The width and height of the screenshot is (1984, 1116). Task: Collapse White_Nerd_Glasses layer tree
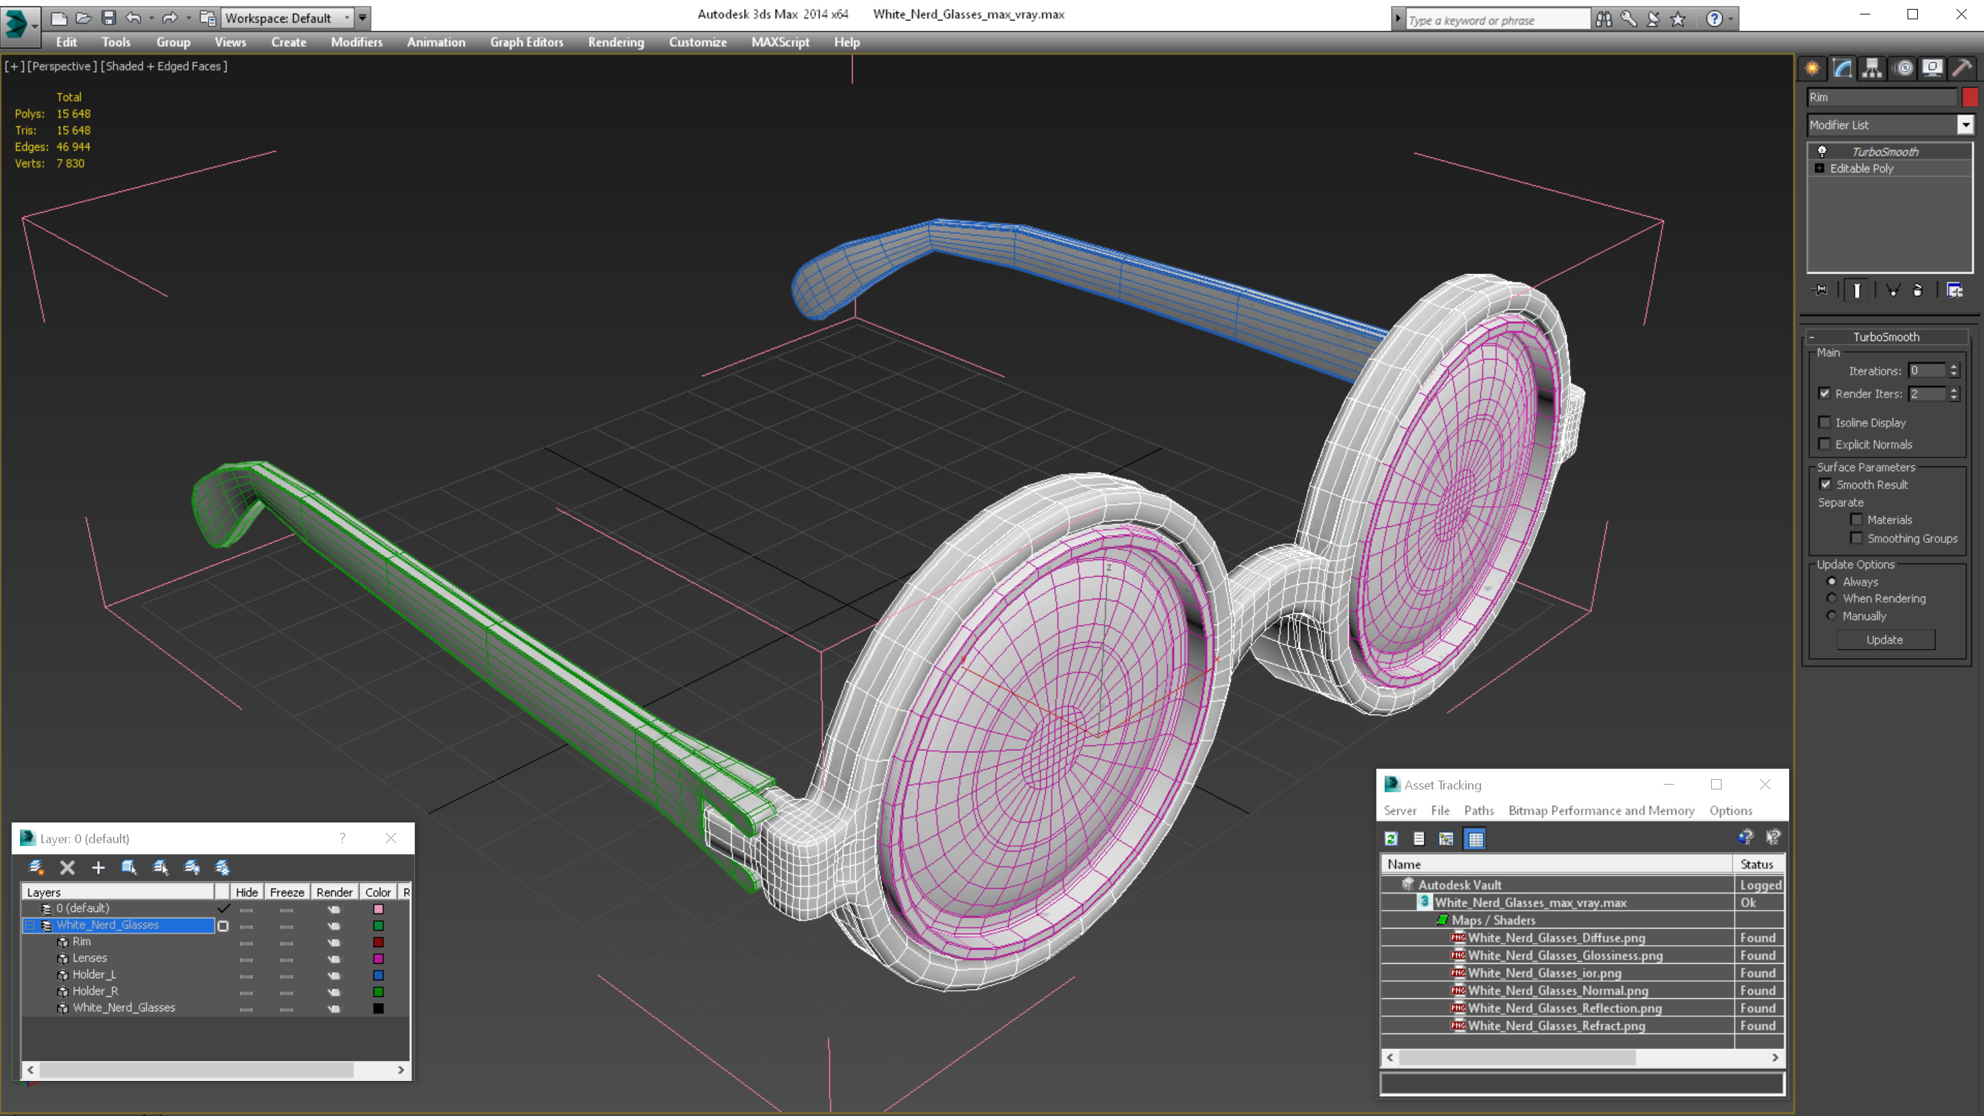pos(30,925)
